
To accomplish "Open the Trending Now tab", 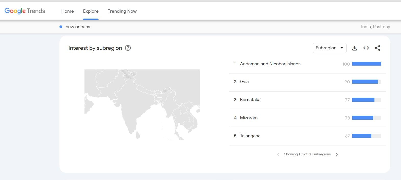I will click(x=122, y=11).
